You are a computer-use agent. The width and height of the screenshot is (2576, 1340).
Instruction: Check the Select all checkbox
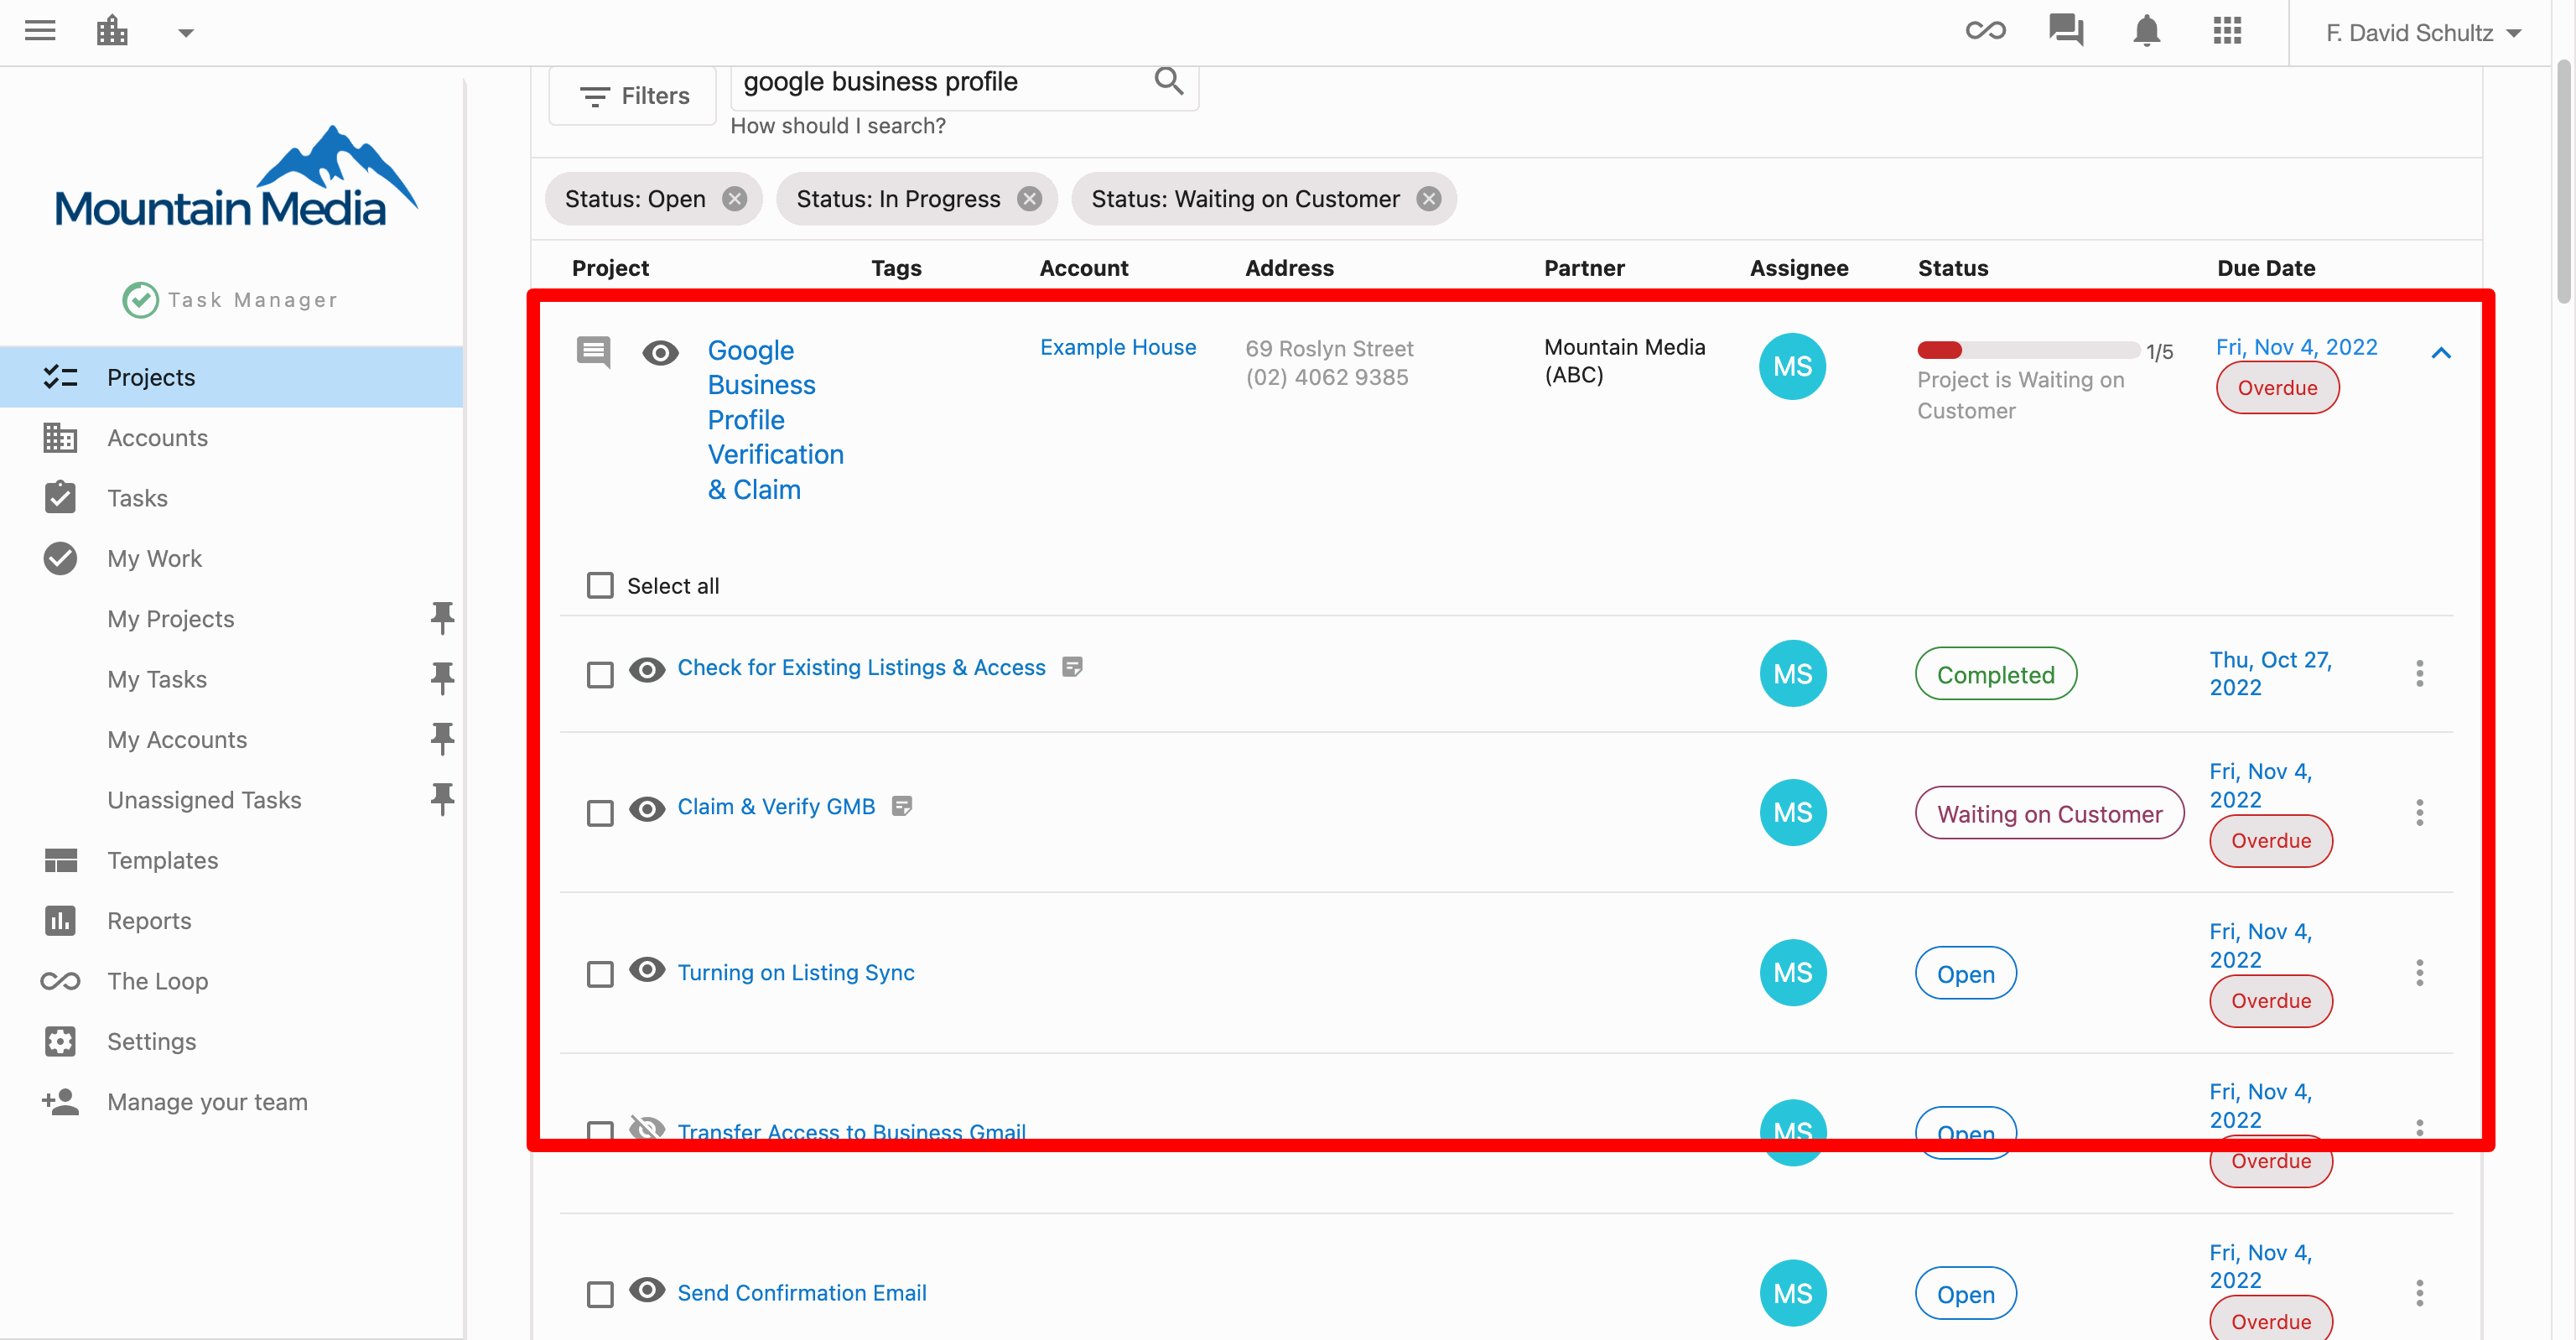600,585
